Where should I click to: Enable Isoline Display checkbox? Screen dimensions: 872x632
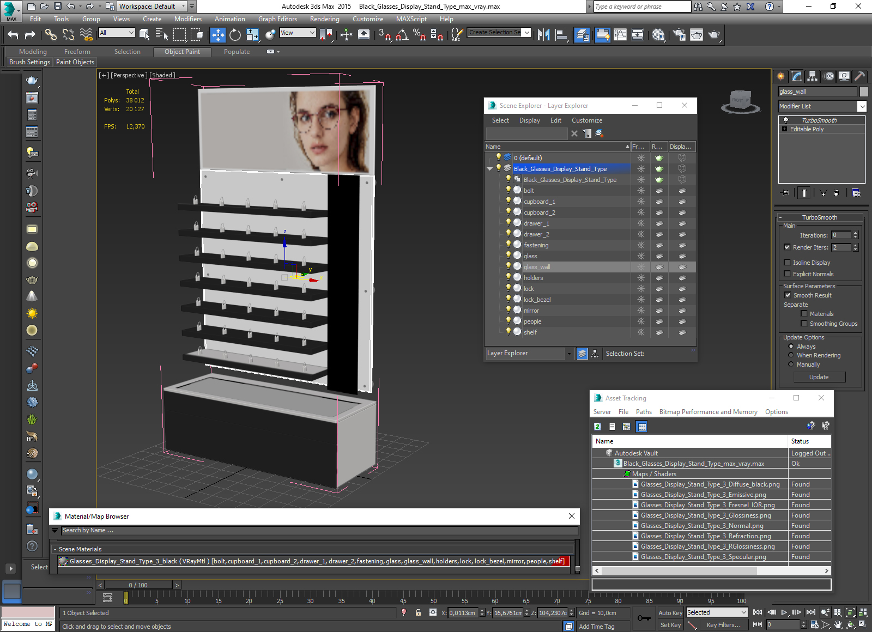(x=787, y=263)
